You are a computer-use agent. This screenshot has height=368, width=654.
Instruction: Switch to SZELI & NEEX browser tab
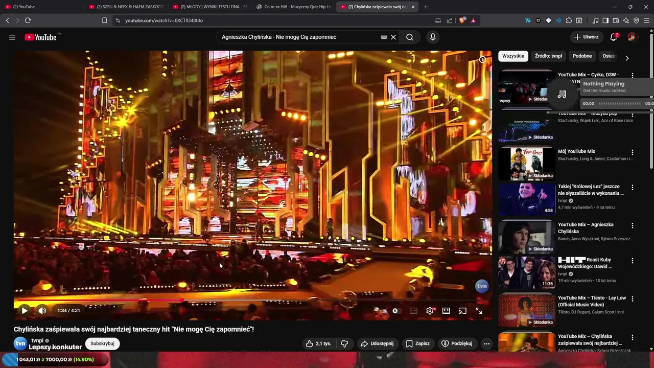tap(125, 7)
